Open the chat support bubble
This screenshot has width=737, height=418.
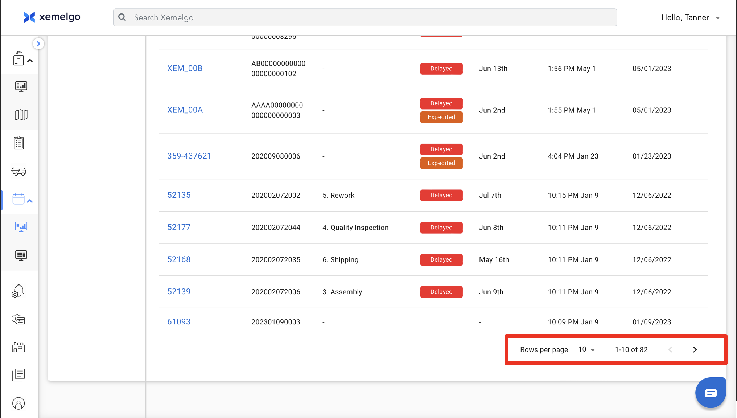coord(710,393)
